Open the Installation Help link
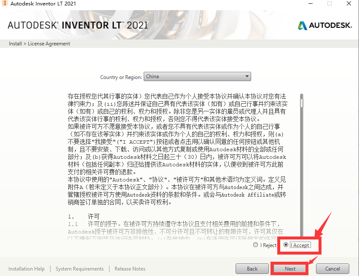This screenshot has width=359, height=276. 27,269
